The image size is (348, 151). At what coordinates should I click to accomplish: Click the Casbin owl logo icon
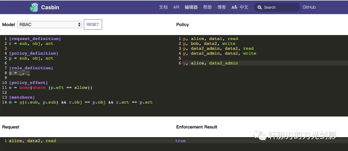point(34,7)
